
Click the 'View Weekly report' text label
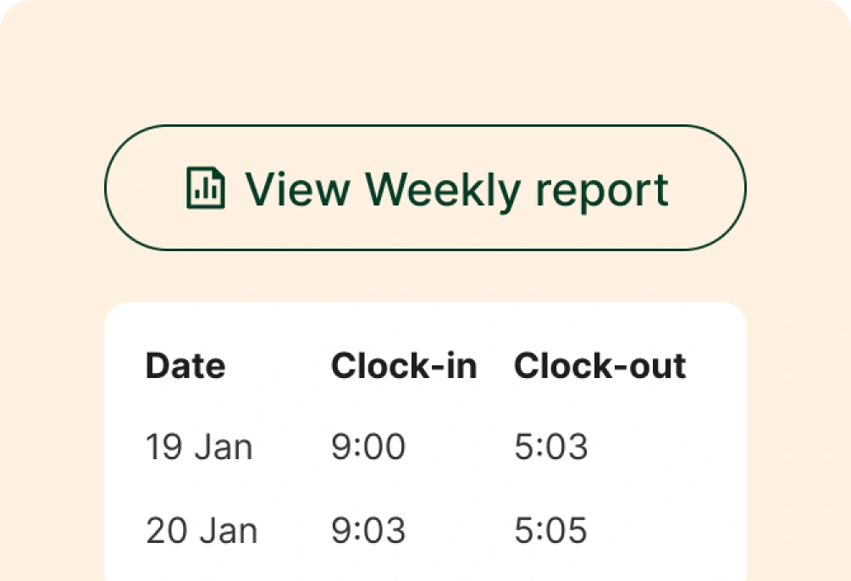pos(457,189)
